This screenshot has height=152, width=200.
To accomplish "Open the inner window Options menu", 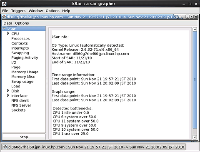I will [22, 23].
